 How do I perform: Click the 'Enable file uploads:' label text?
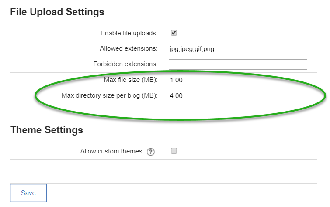click(129, 33)
